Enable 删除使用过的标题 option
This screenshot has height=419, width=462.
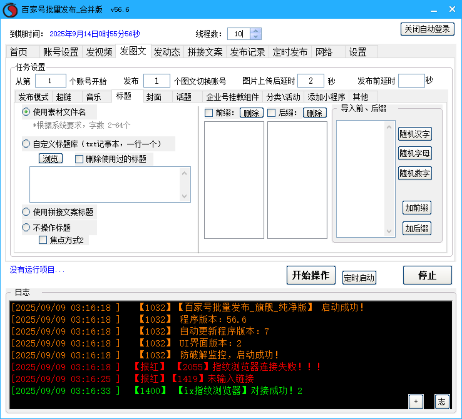click(79, 159)
